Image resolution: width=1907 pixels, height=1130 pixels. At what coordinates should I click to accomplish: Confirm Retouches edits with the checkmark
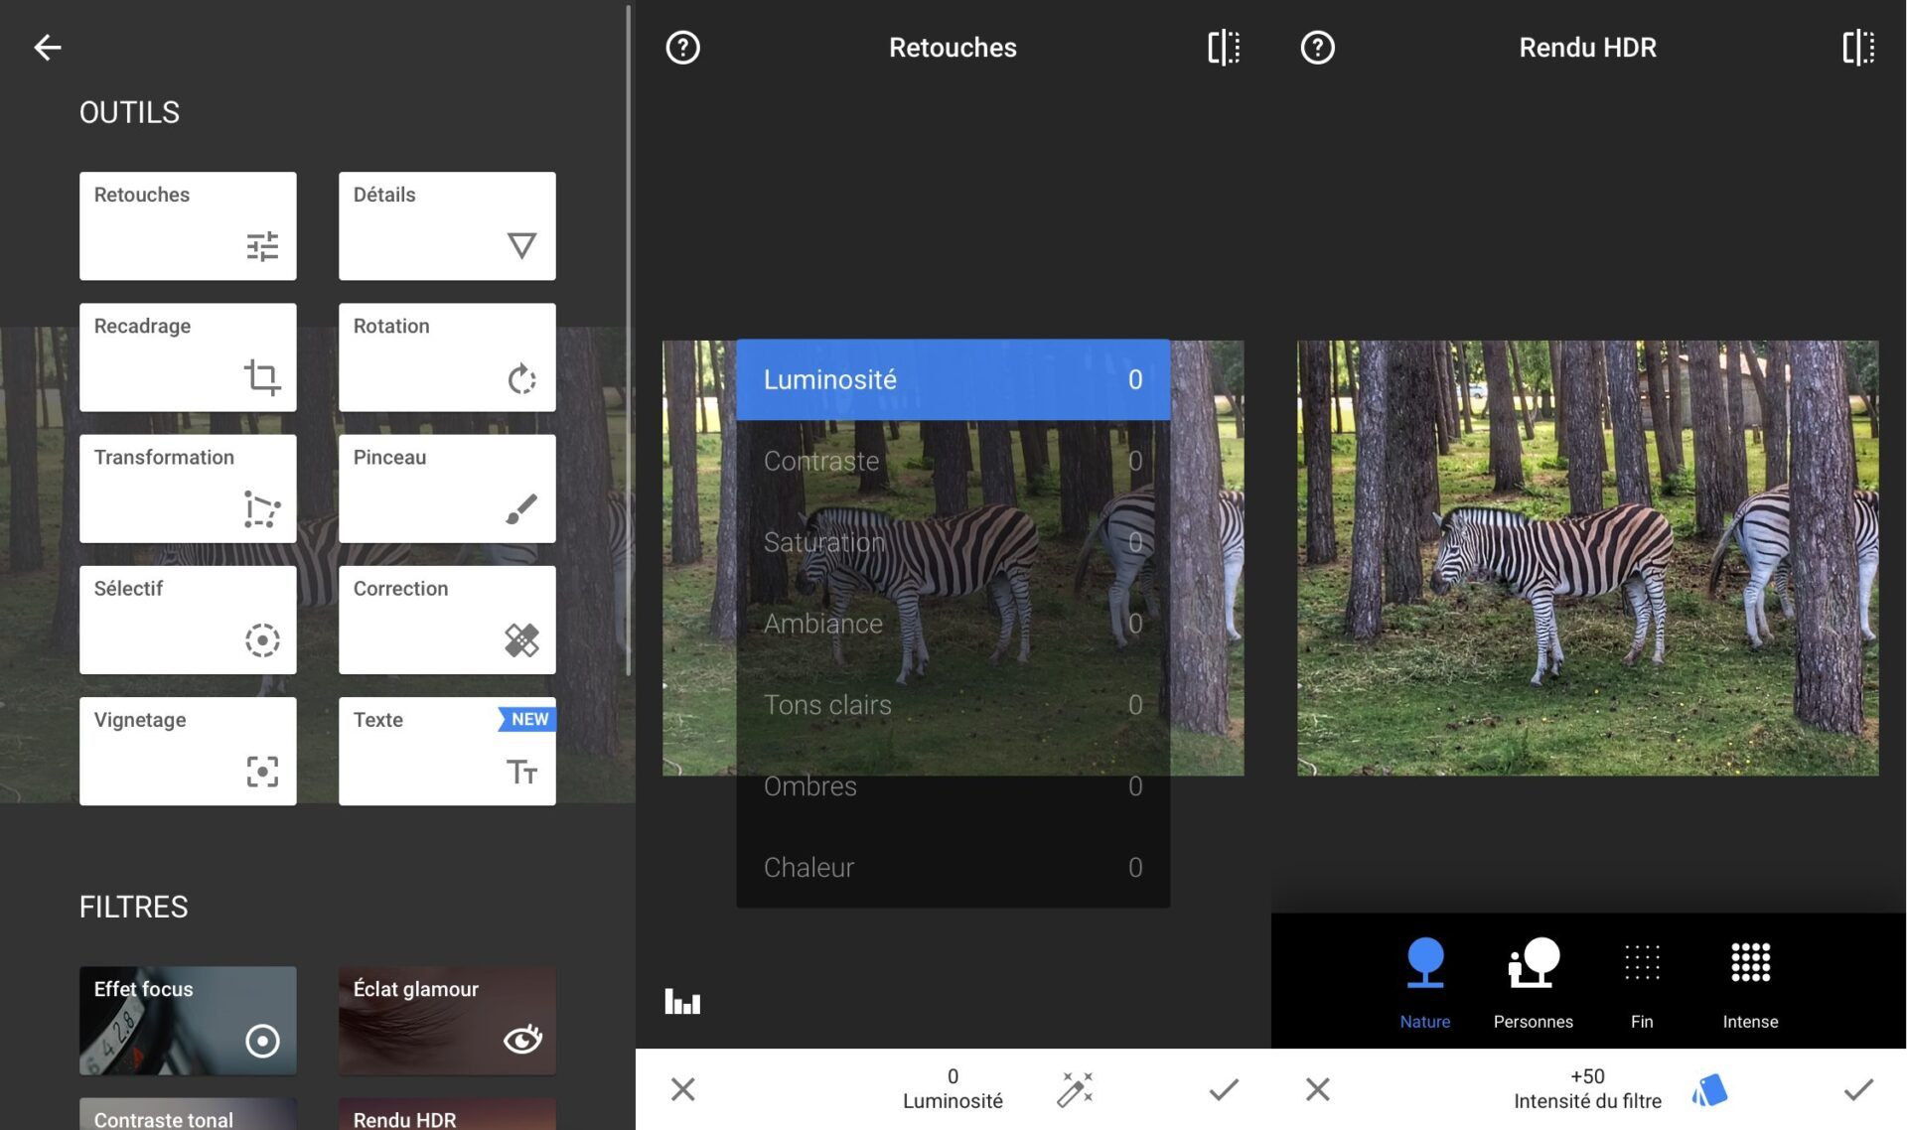pos(1224,1089)
